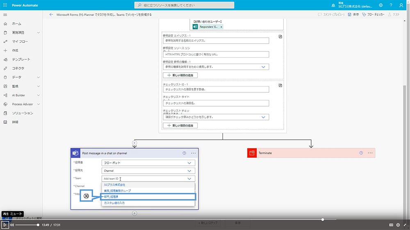Adjust the video volume slider

[27, 225]
